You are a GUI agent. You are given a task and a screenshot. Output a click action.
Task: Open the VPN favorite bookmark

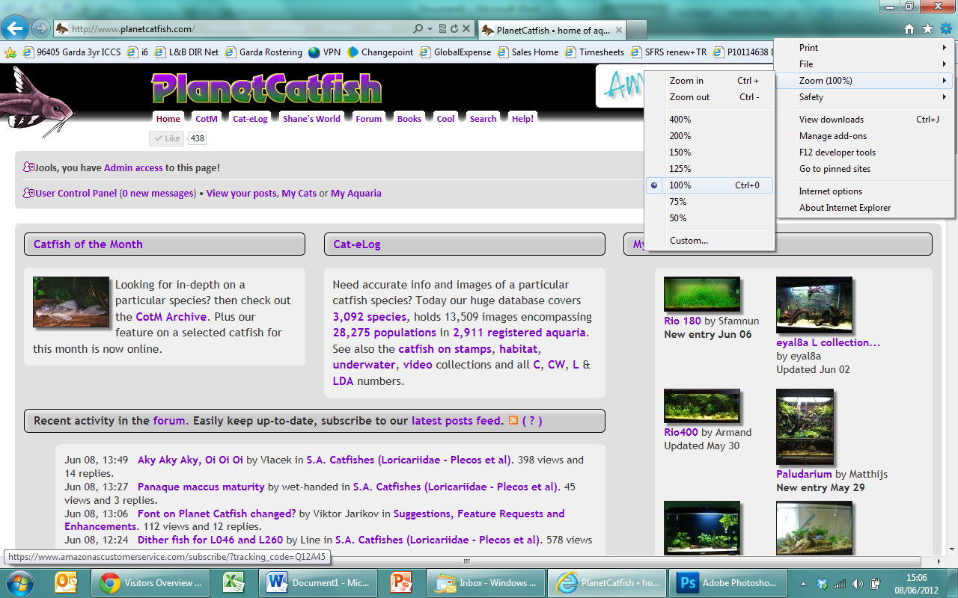tap(324, 52)
